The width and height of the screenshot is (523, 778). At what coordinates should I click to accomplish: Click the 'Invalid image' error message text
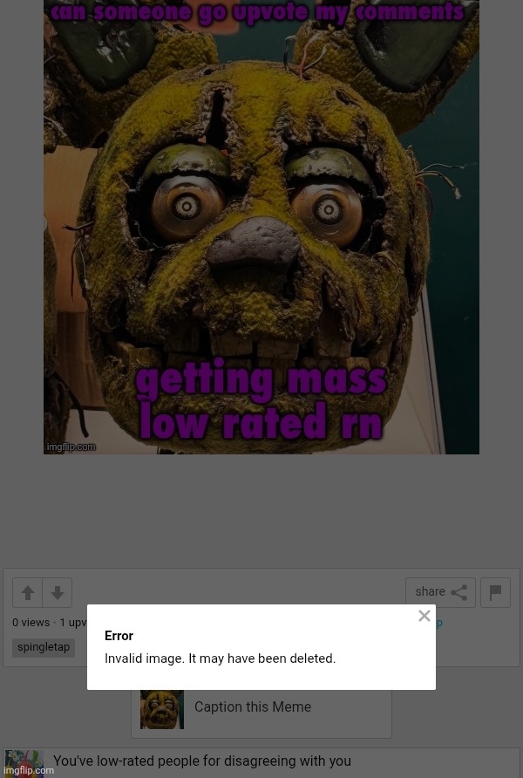click(221, 659)
